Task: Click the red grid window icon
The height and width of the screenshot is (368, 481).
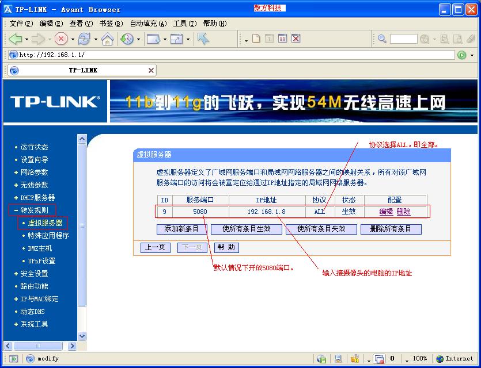Action: click(282, 39)
